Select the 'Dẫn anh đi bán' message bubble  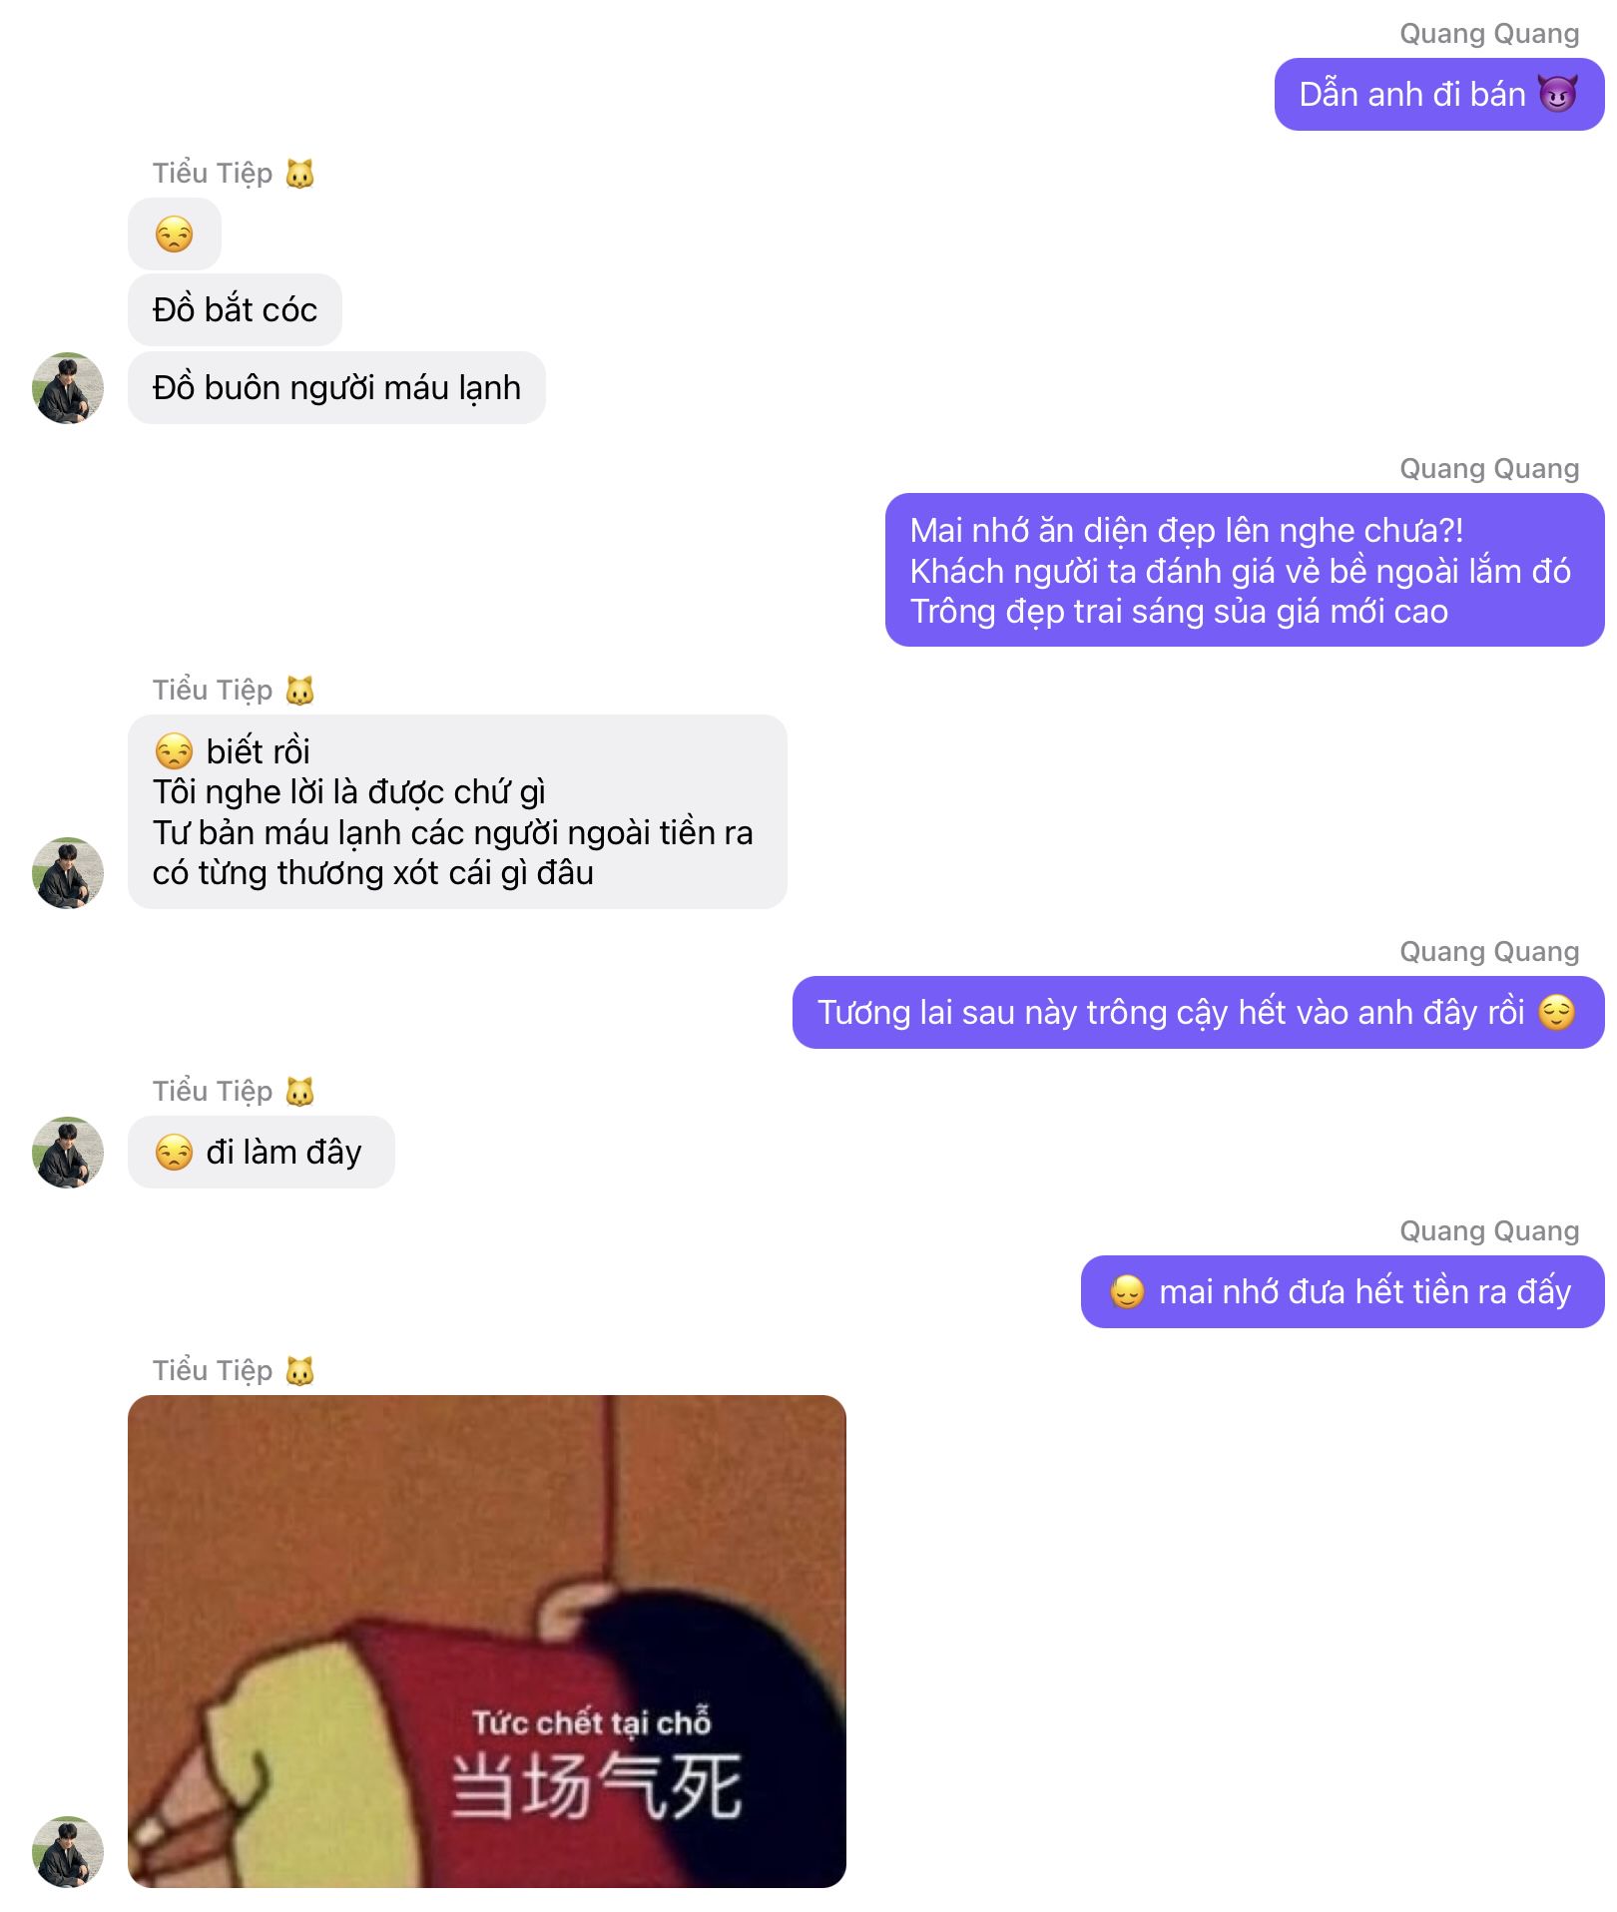[x=1439, y=94]
